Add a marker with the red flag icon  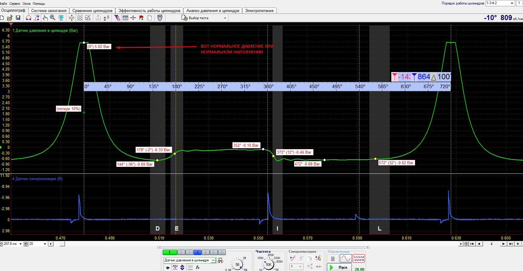coord(141,18)
